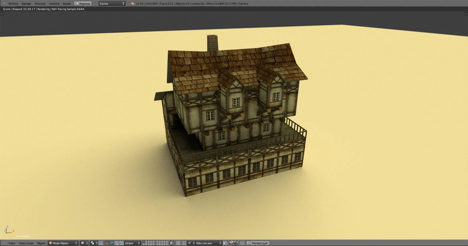Open the Cycles render engine dropdown

[112, 3]
